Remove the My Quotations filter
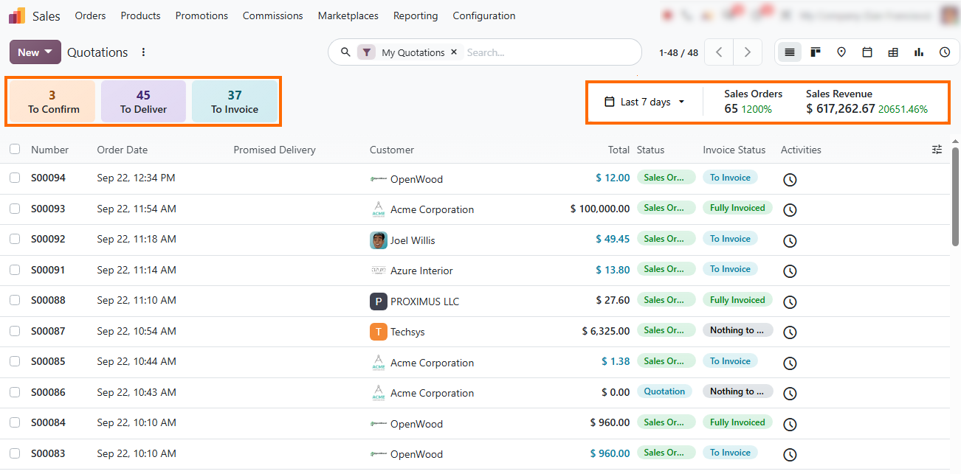Viewport: 961px width, 474px height. pyautogui.click(x=454, y=52)
